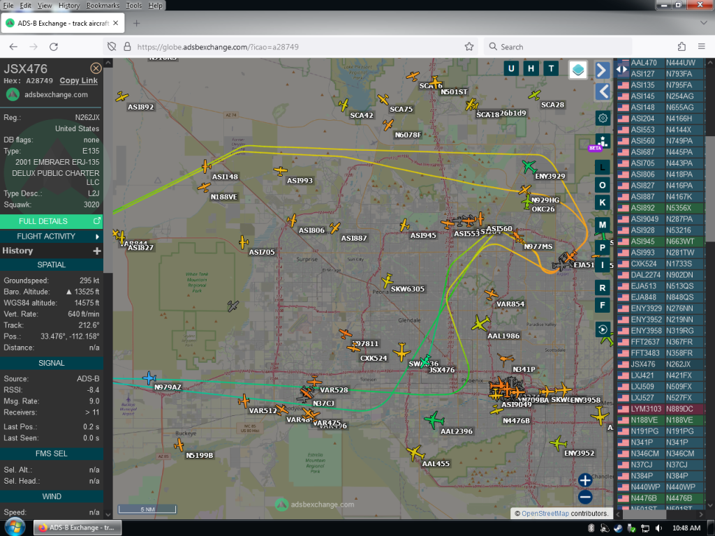715x536 pixels.
Task: Click Copy Link for JSX476
Action: point(78,81)
